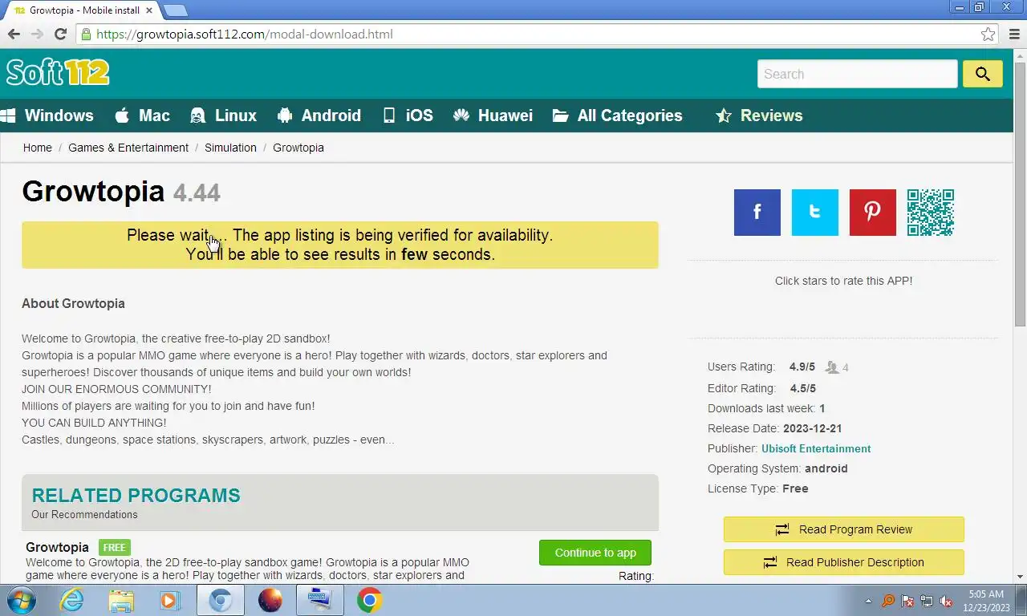Viewport: 1027px width, 616px height.
Task: Show hidden tray icons arrow
Action: 868,601
